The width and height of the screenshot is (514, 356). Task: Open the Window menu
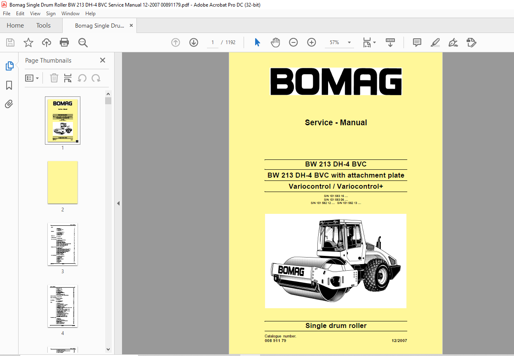[70, 14]
